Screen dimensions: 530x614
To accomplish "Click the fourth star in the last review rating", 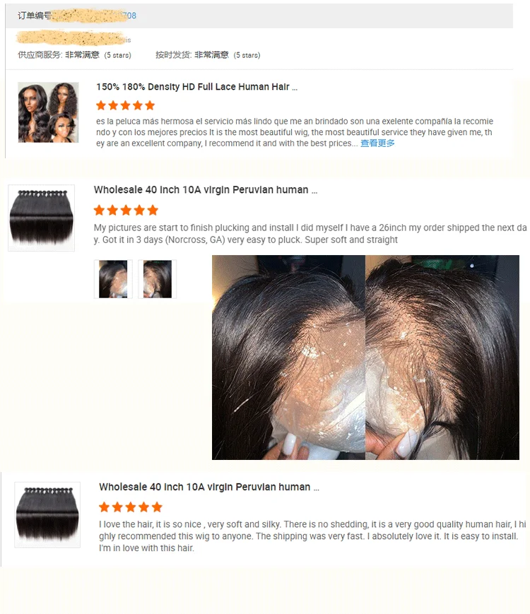I will (x=143, y=507).
